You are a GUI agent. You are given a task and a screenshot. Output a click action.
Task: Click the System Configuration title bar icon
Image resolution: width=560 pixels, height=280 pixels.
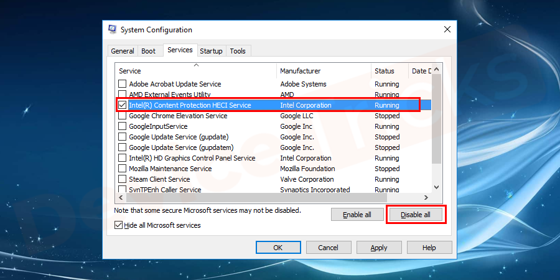click(x=112, y=29)
